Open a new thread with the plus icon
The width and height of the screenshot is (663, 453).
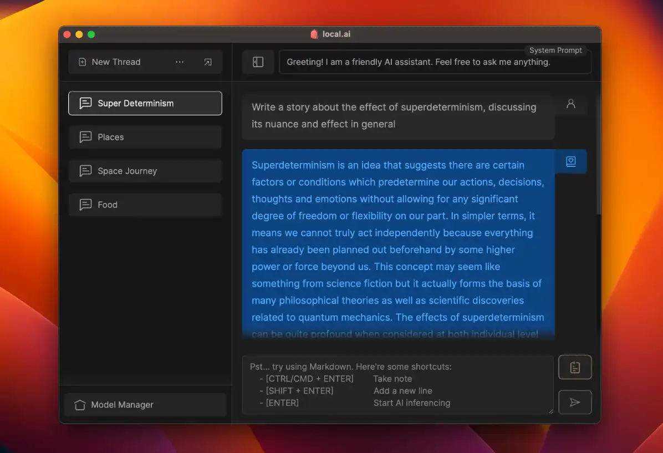pyautogui.click(x=83, y=62)
